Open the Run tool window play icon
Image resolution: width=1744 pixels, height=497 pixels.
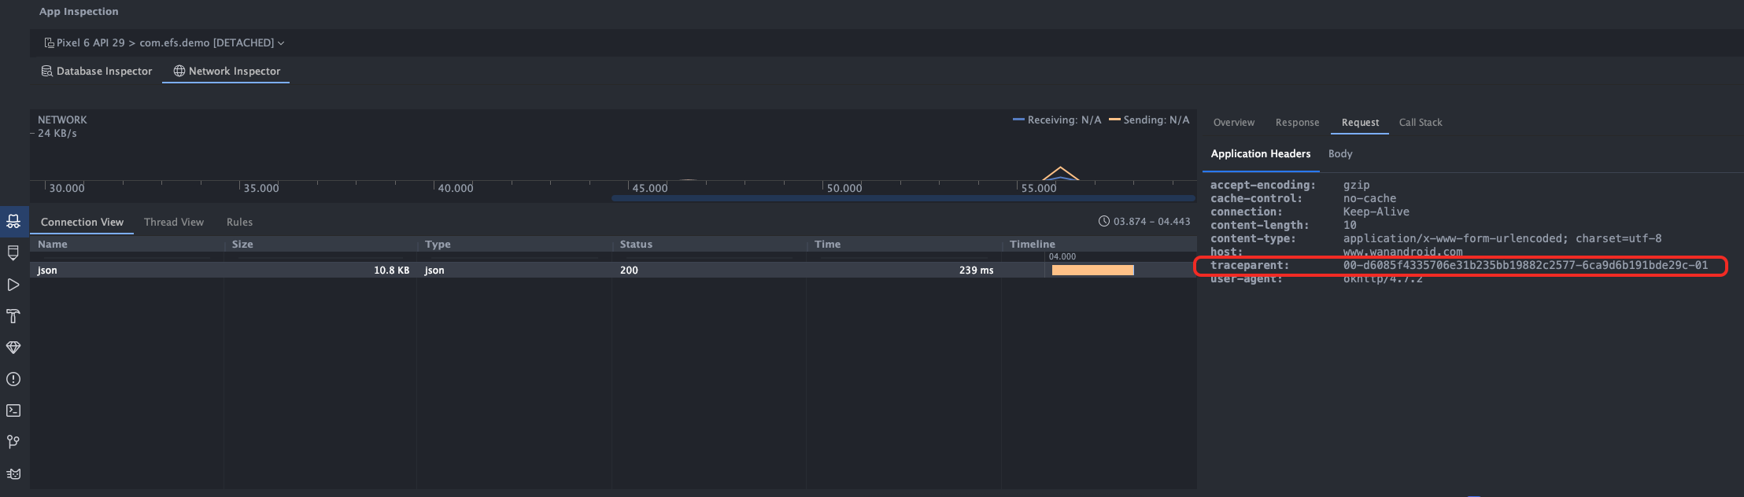13,285
